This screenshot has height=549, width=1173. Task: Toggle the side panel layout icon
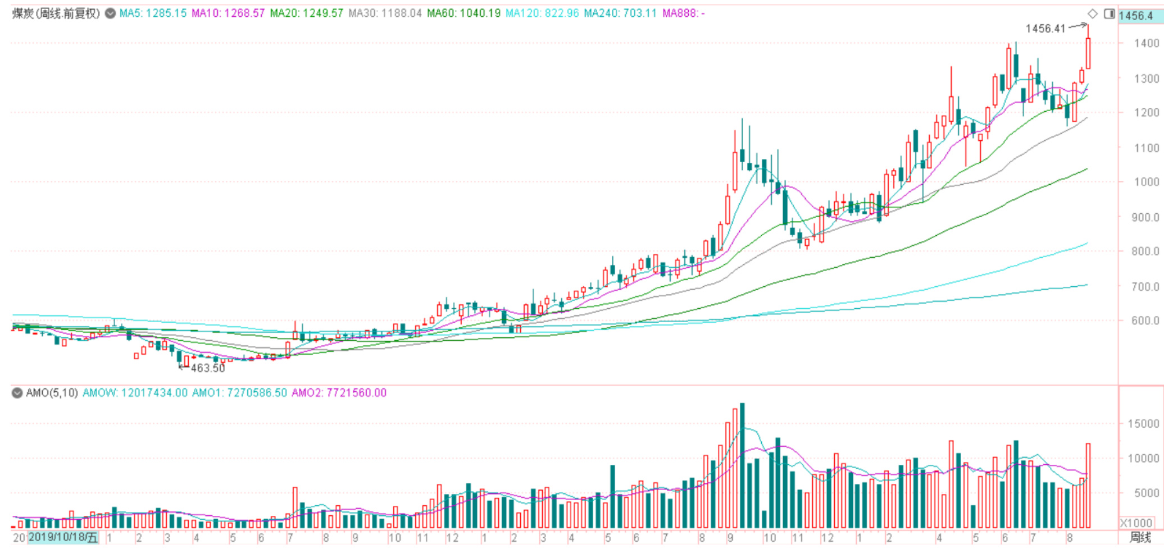tap(1109, 14)
